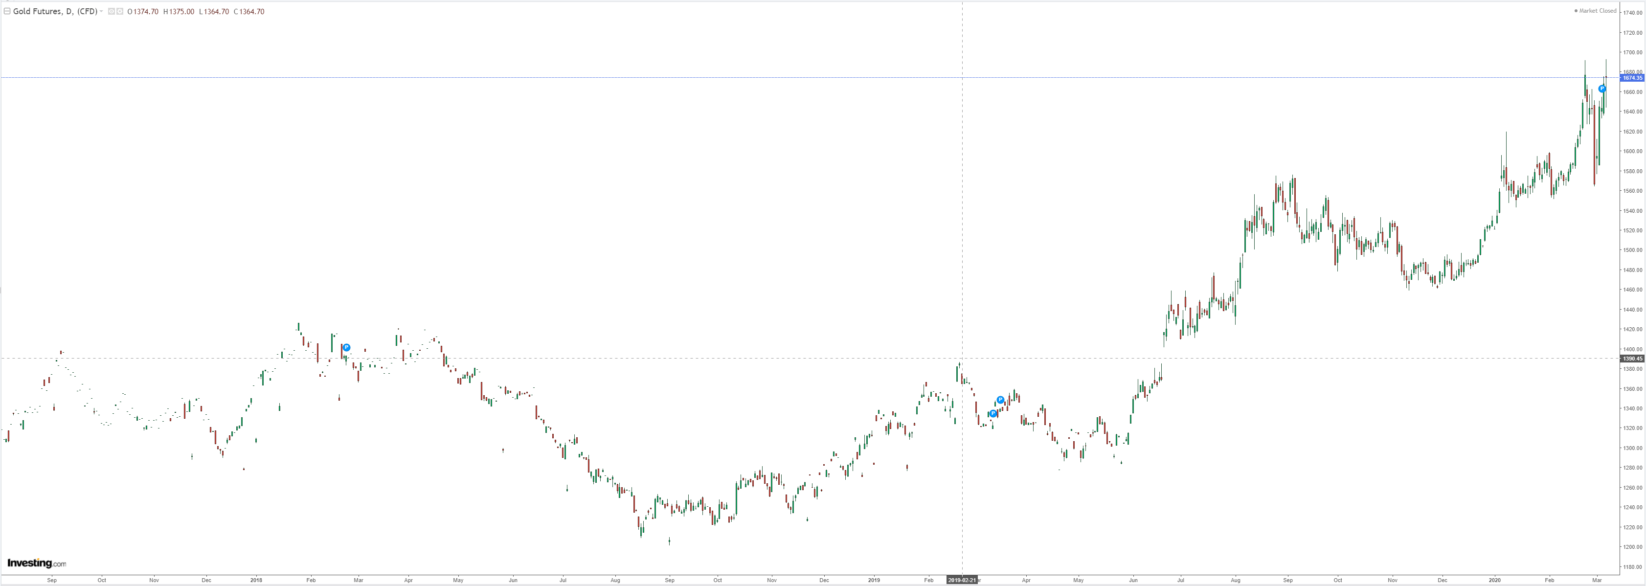Click the 2019-02-21 date label on time axis
1646x586 pixels.
coord(962,580)
